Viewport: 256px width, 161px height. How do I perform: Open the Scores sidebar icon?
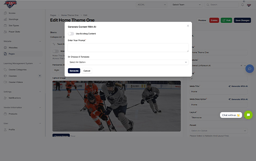5,13
